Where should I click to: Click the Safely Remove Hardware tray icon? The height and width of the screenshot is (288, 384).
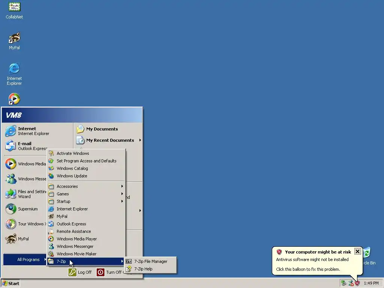coord(343,283)
